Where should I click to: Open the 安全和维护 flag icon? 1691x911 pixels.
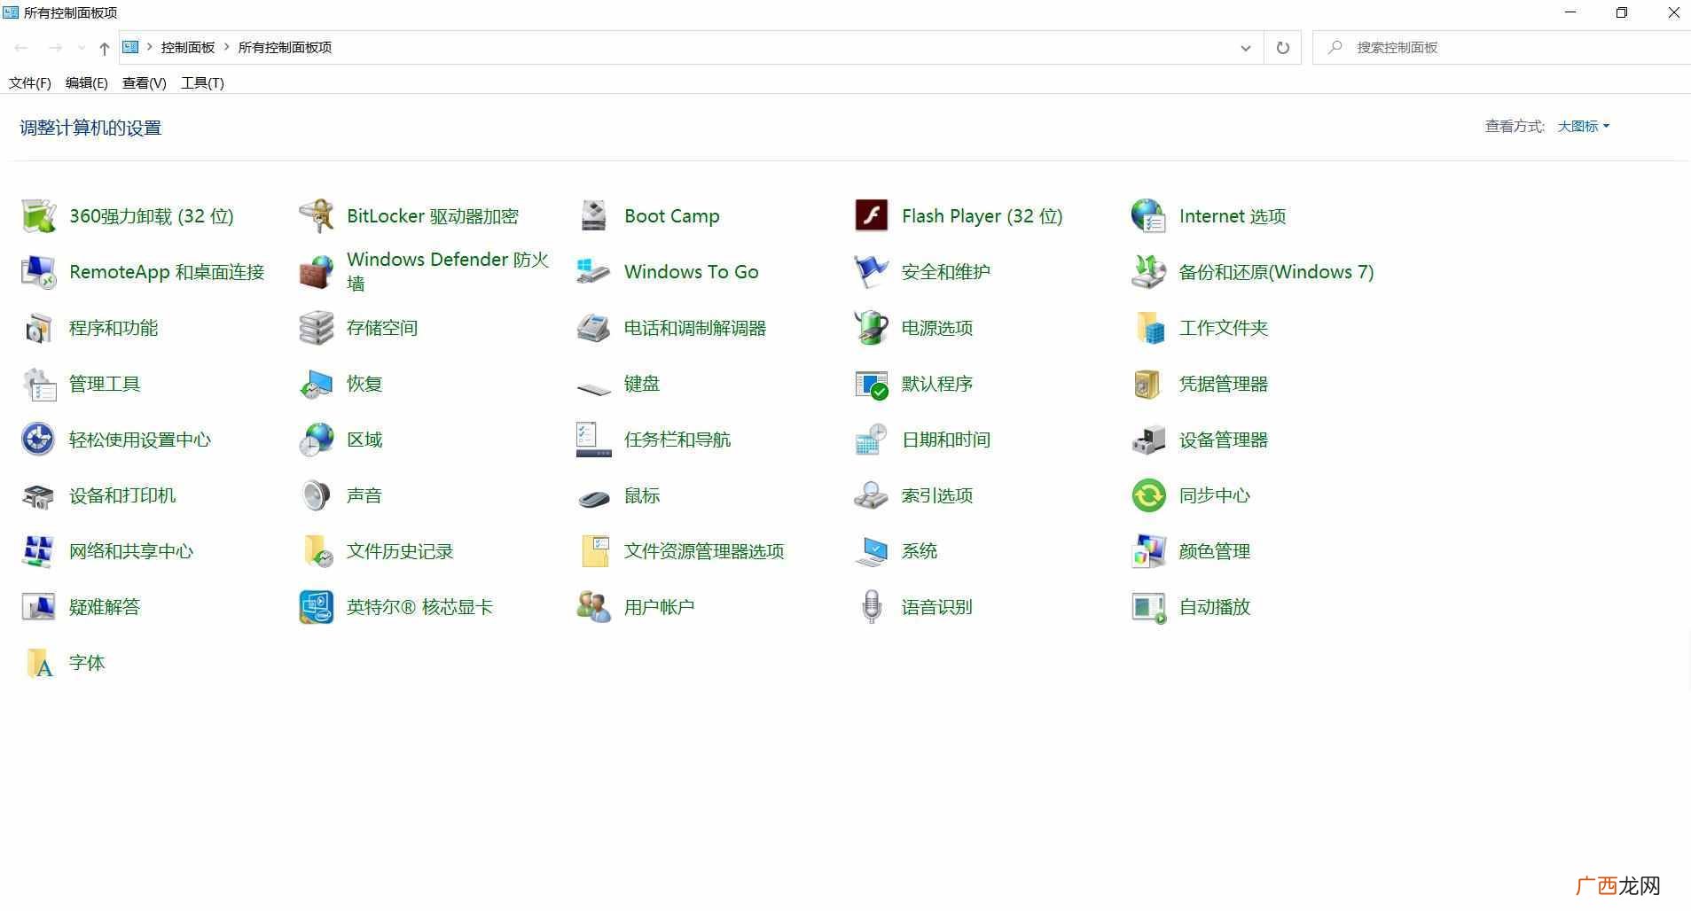pyautogui.click(x=871, y=272)
